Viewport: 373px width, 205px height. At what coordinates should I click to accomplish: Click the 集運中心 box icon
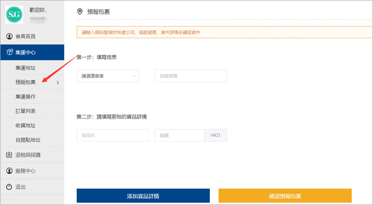[9, 52]
